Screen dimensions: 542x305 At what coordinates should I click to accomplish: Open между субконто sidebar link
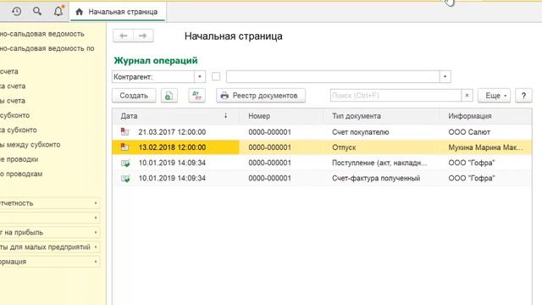tap(30, 145)
